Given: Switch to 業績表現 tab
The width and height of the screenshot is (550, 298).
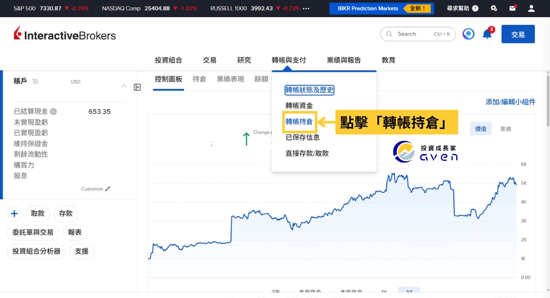Looking at the screenshot, I should pyautogui.click(x=231, y=79).
